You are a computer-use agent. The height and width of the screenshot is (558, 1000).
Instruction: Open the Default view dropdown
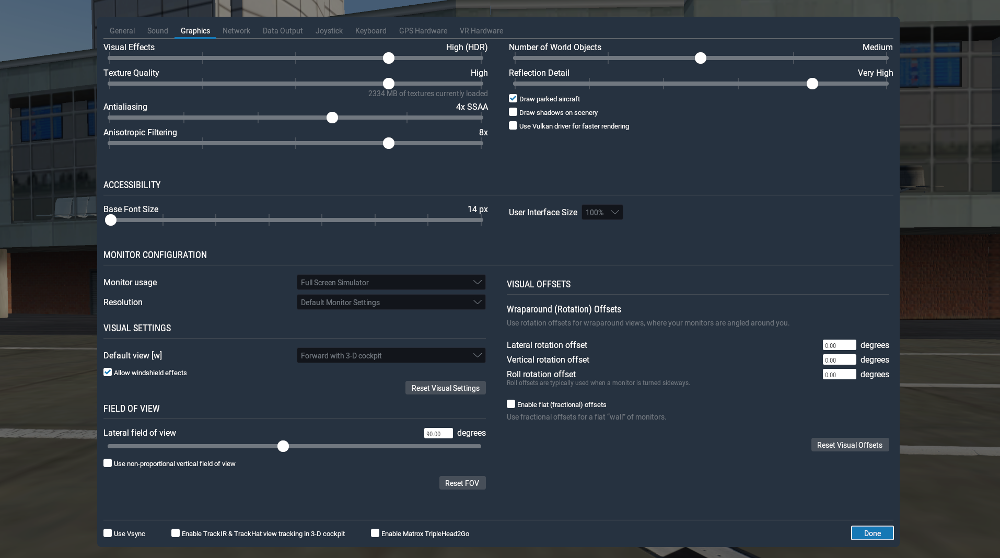coord(390,355)
